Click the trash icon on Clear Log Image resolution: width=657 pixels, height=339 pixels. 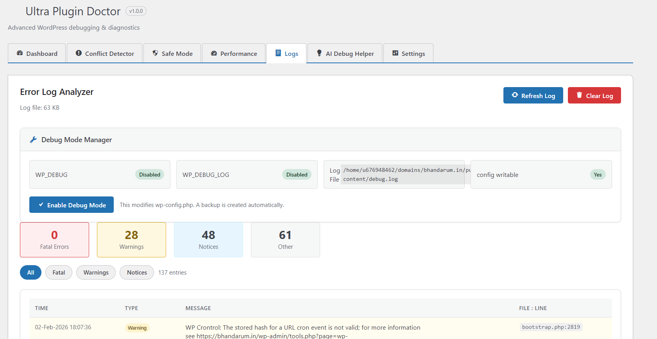579,95
